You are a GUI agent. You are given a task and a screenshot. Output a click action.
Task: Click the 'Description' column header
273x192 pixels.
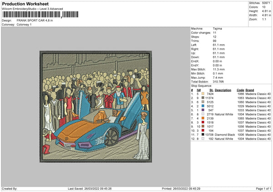(x=223, y=90)
